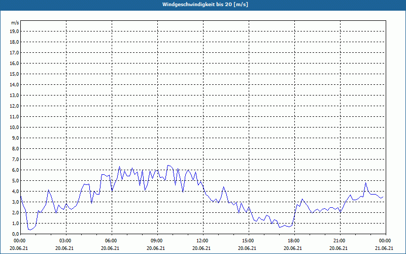
Task: Select the '06:00' time axis label
Action: click(110, 241)
